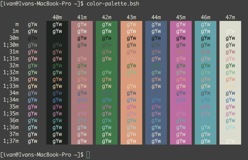Click the 40m column sample in 1;36m row

[57, 127]
